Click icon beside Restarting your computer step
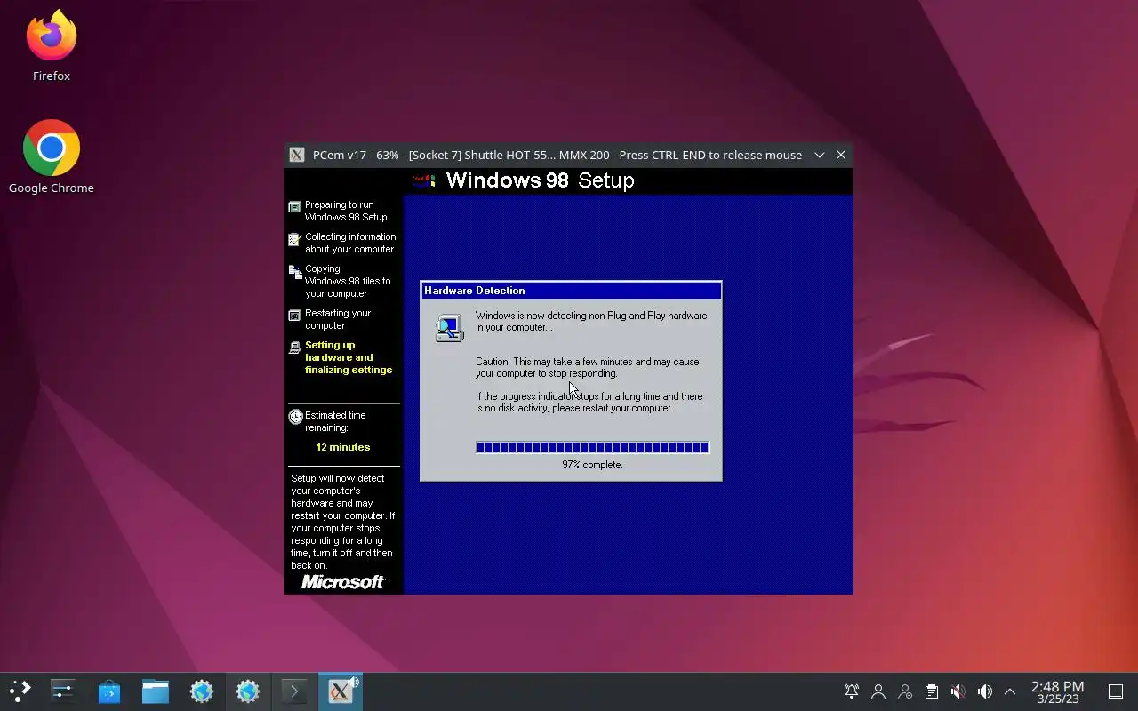The image size is (1138, 711). [x=295, y=316]
